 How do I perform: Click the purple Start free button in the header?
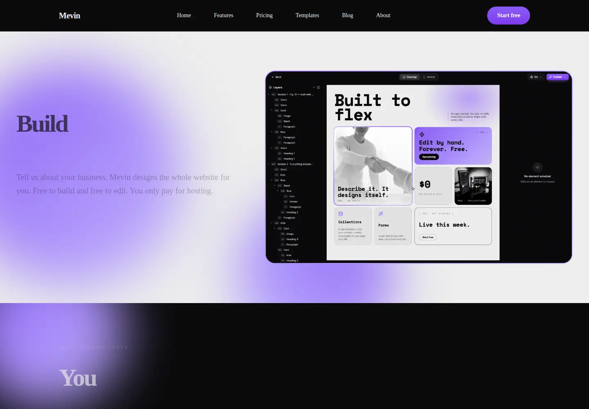point(508,16)
